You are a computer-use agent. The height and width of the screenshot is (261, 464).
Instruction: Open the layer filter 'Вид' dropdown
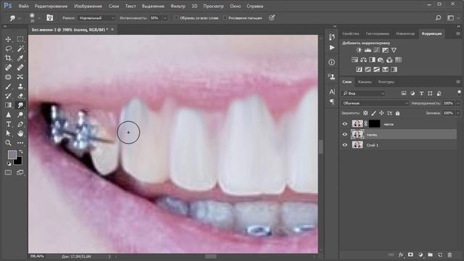pos(363,94)
